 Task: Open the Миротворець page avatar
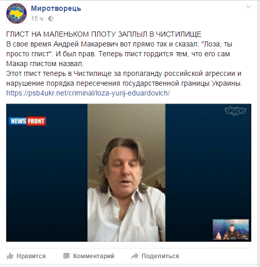[16, 13]
